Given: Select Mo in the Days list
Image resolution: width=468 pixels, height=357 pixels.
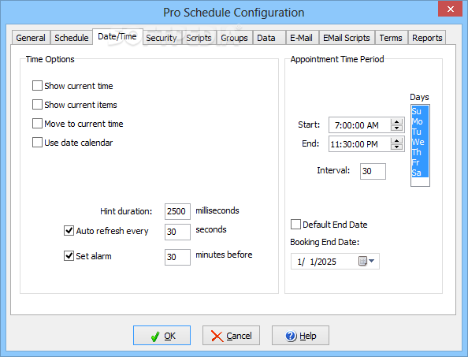Looking at the screenshot, I should (x=420, y=121).
